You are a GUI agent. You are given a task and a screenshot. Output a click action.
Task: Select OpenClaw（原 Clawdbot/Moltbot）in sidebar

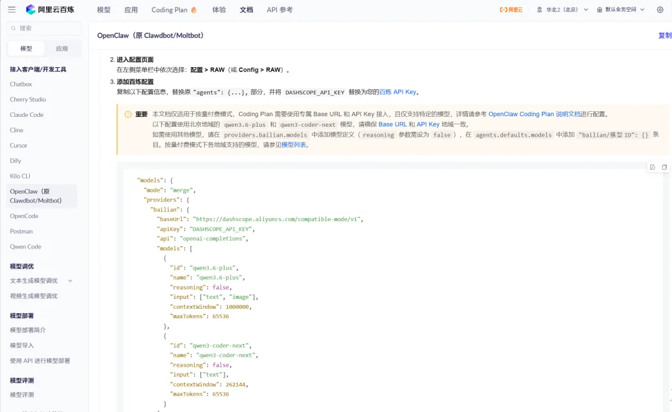click(42, 196)
